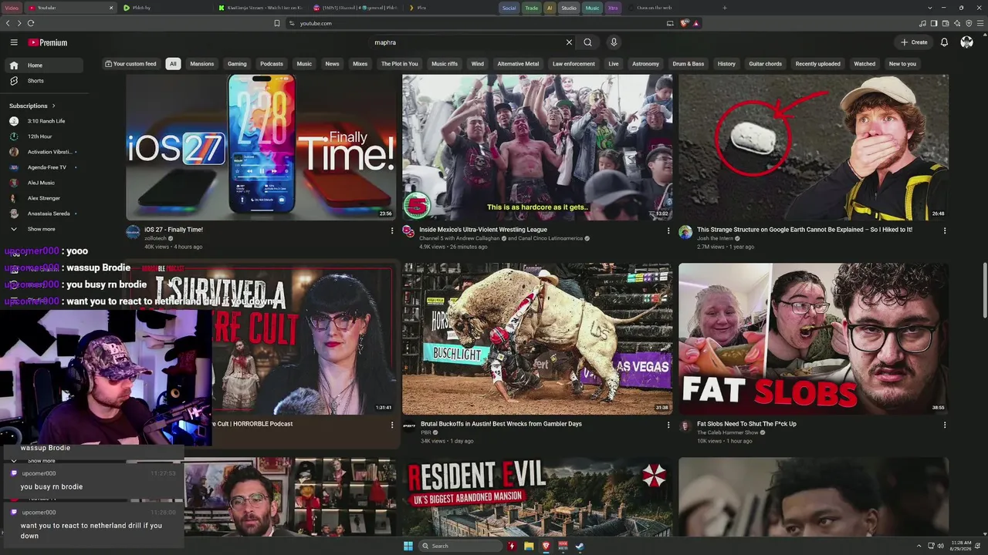Image resolution: width=988 pixels, height=555 pixels.
Task: Filter the feed by Gaming
Action: click(x=237, y=64)
